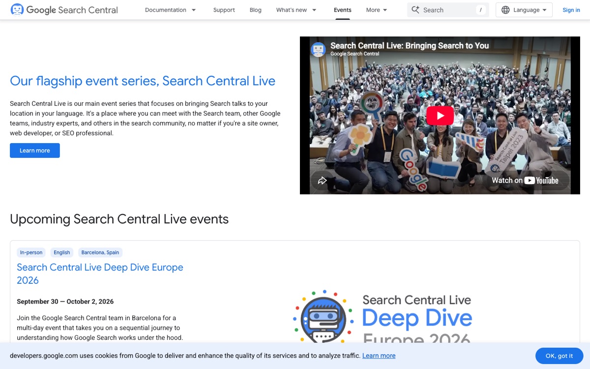This screenshot has height=369, width=590.
Task: Click Sign in
Action: [571, 10]
